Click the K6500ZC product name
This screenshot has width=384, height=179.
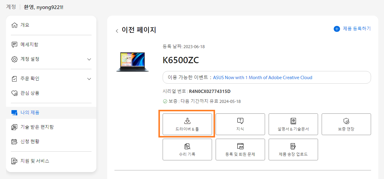pos(181,60)
